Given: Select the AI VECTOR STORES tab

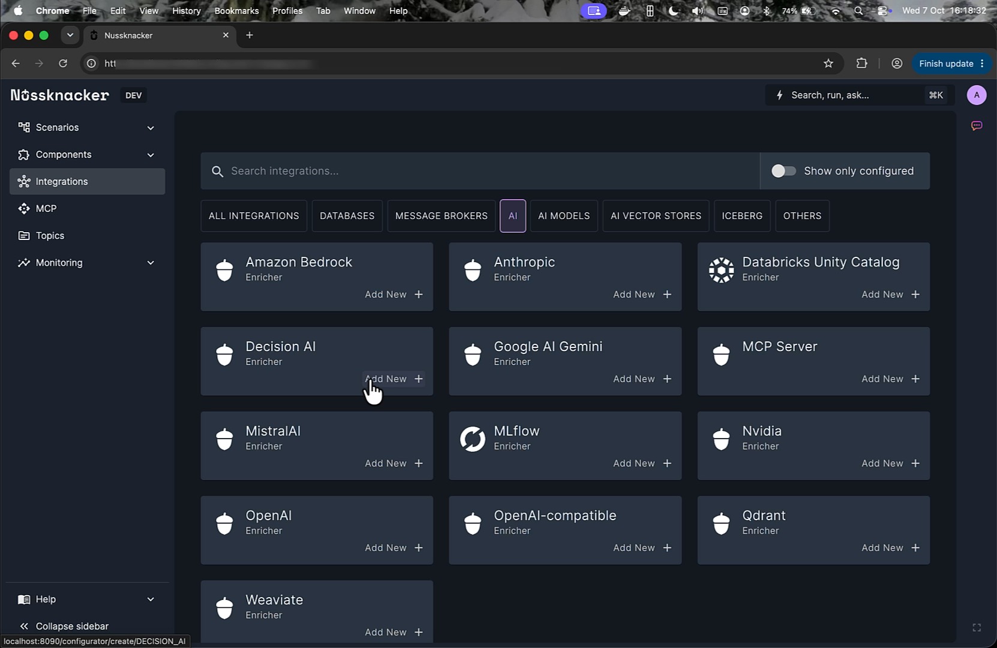Looking at the screenshot, I should pyautogui.click(x=656, y=216).
